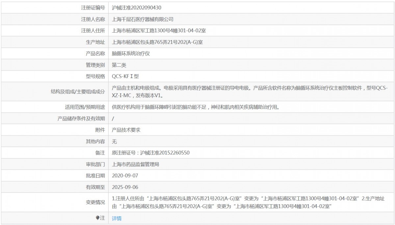Click the ●注 bullet icon
The image size is (395, 225).
[97, 218]
